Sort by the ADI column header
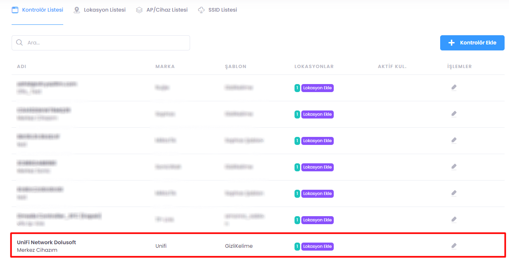This screenshot has height=261, width=509. 22,66
